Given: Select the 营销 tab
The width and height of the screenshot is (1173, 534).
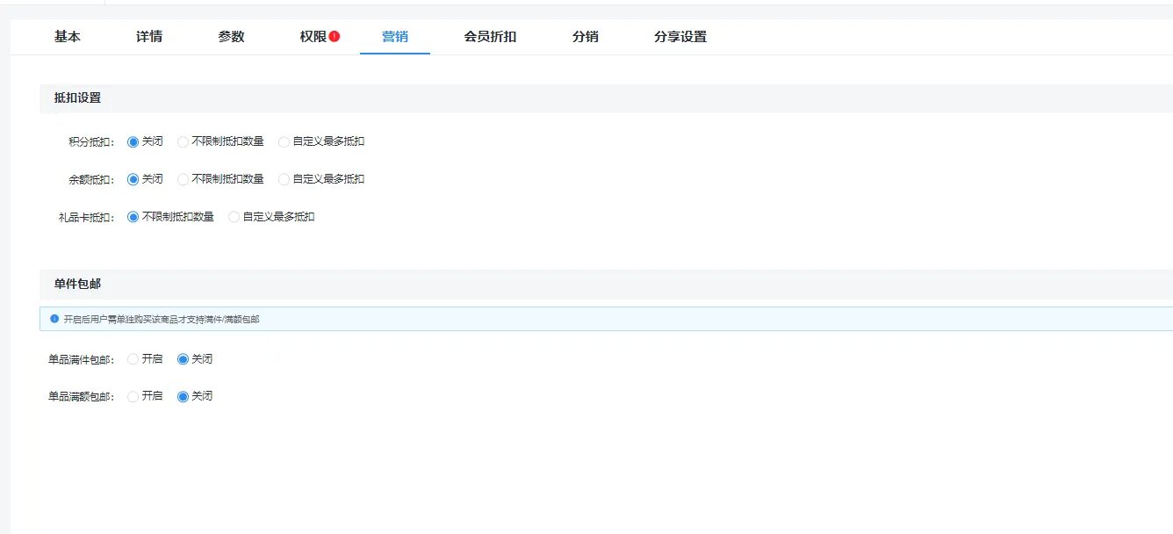Looking at the screenshot, I should [x=394, y=37].
